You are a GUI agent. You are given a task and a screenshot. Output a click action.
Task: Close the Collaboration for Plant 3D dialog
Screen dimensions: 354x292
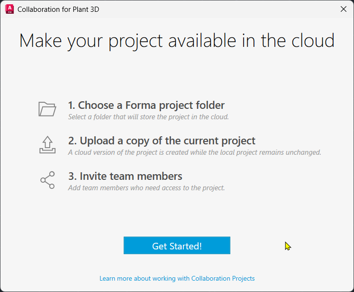pos(344,9)
